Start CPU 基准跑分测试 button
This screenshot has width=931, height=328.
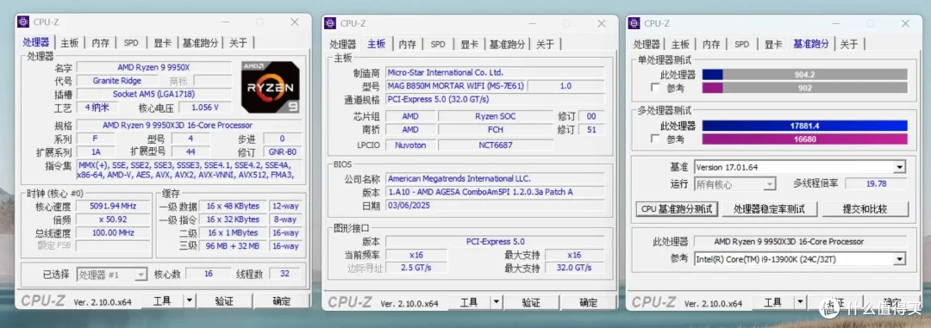677,209
